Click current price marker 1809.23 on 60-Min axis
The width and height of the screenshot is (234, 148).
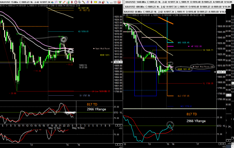pos(221,72)
